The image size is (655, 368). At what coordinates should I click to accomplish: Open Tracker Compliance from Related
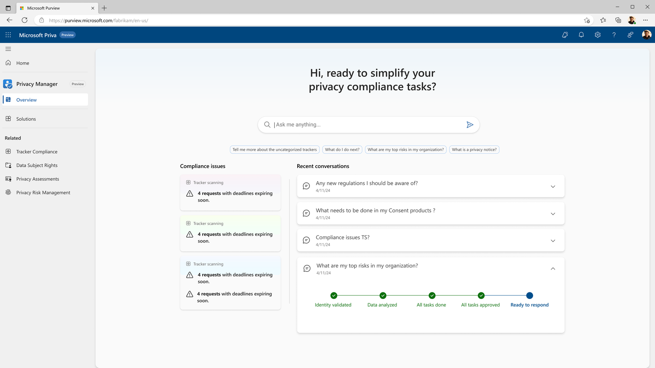(x=45, y=152)
